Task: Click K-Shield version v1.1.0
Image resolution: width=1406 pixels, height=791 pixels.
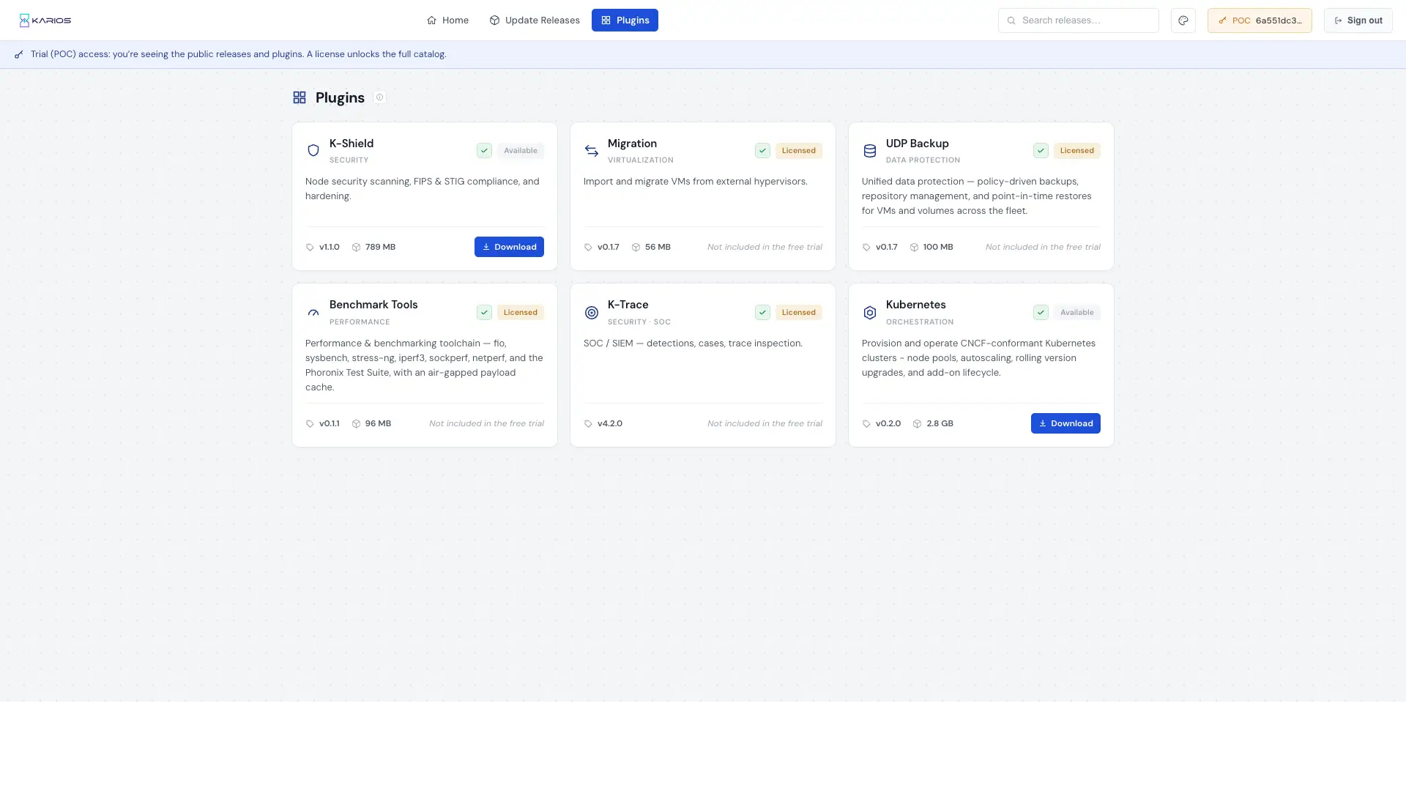Action: coord(330,248)
